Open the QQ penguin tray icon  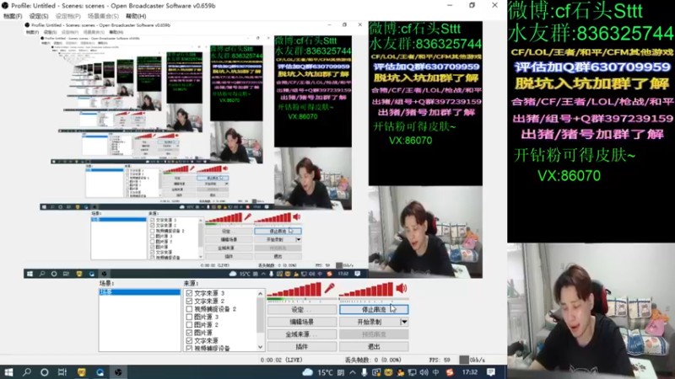pyautogui.click(x=400, y=372)
